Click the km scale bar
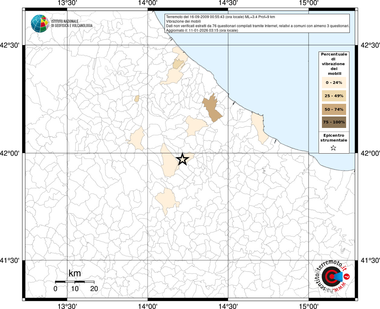The height and width of the screenshot is (309, 380). [75, 282]
